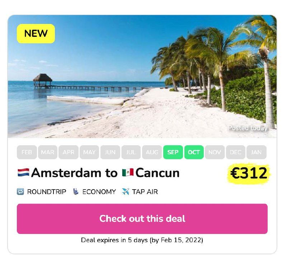Click the roundtrip arrows icon
Viewport: 287px width, 264px height.
point(20,192)
